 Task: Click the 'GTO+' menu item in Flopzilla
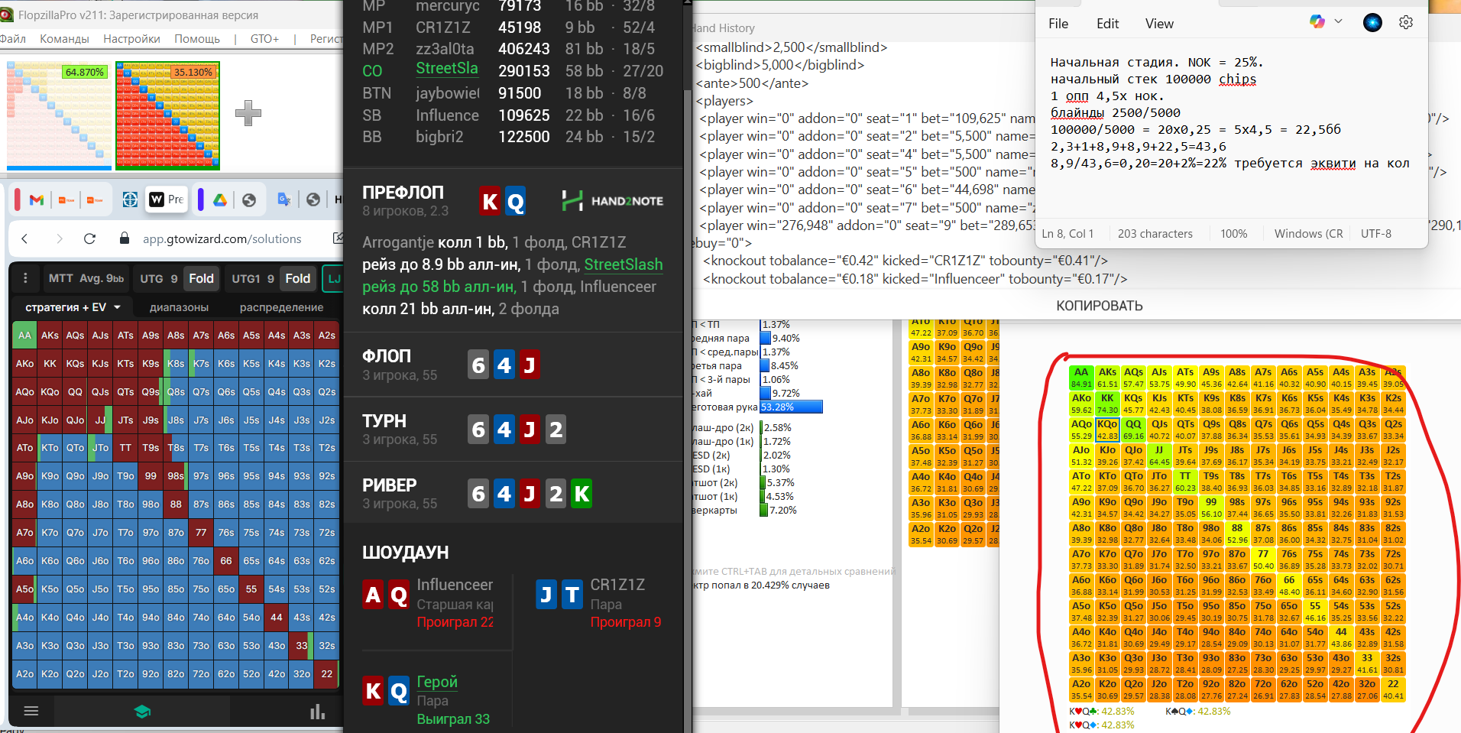click(x=264, y=38)
